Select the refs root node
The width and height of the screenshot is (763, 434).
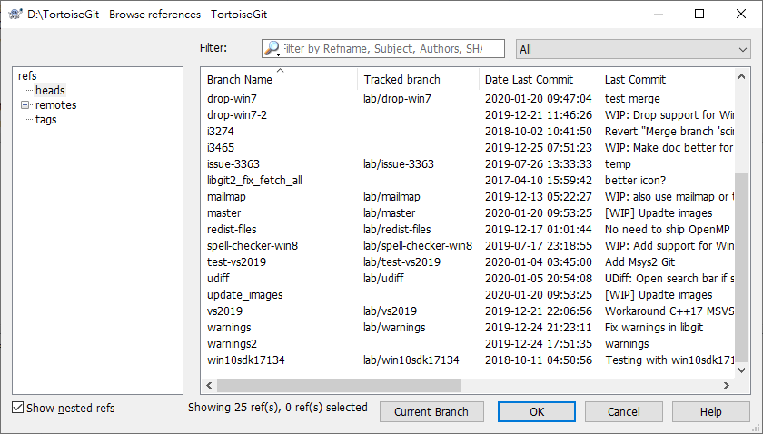click(27, 76)
